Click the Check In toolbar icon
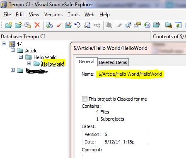The height and width of the screenshot is (158, 186). click(x=68, y=25)
